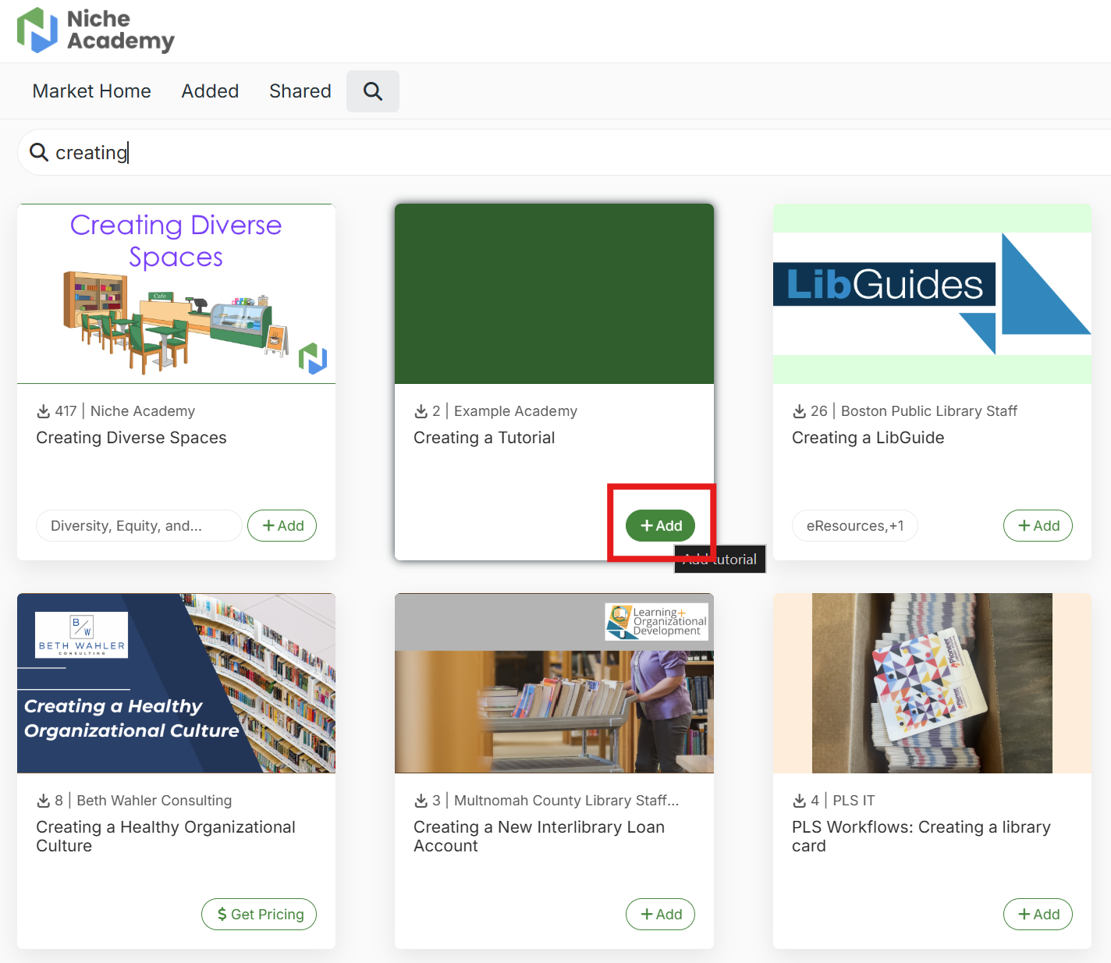Select the eResources,+1 category tag

click(x=854, y=526)
